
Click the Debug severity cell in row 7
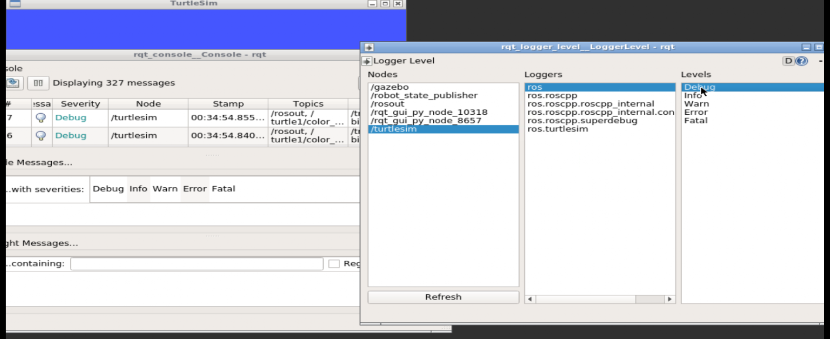pyautogui.click(x=80, y=118)
